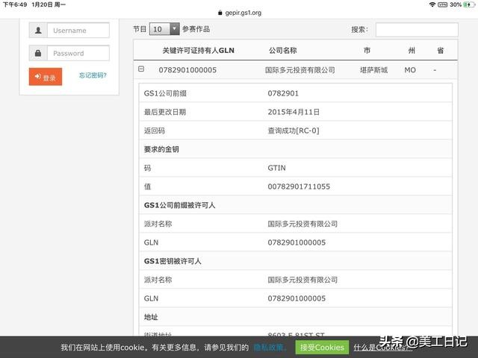Select the return code 查询成功[RC-0]
Screen dimensions: 478x358
(294, 131)
